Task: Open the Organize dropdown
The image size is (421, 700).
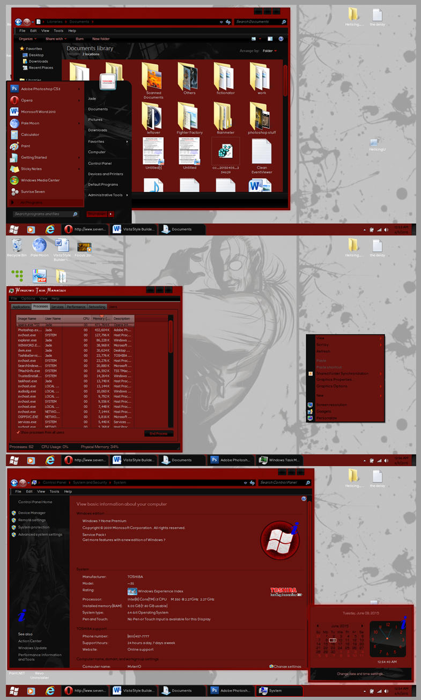Action: (x=27, y=39)
